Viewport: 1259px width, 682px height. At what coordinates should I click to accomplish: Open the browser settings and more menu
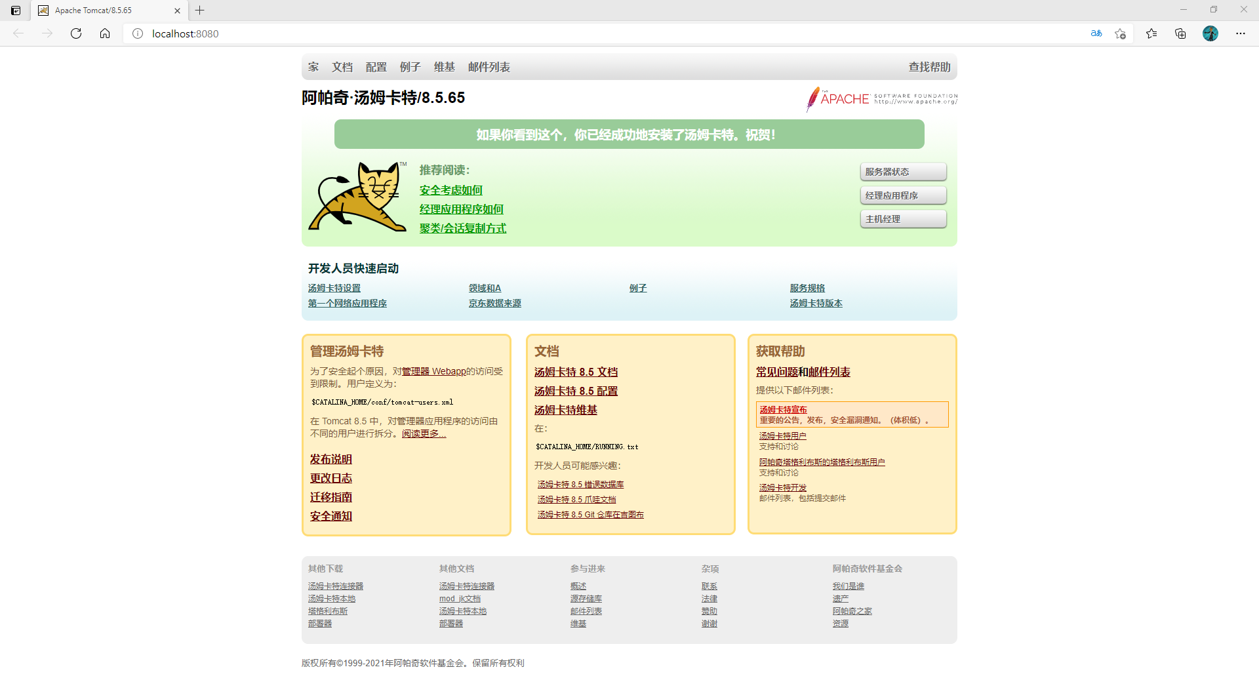point(1241,33)
